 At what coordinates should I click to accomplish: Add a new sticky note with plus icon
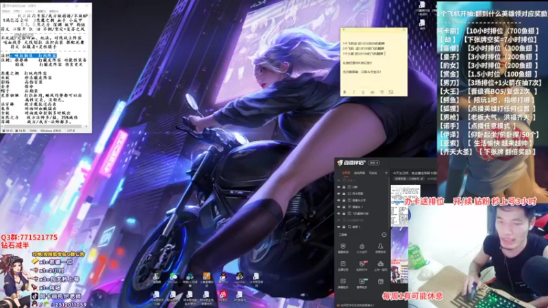(x=344, y=30)
